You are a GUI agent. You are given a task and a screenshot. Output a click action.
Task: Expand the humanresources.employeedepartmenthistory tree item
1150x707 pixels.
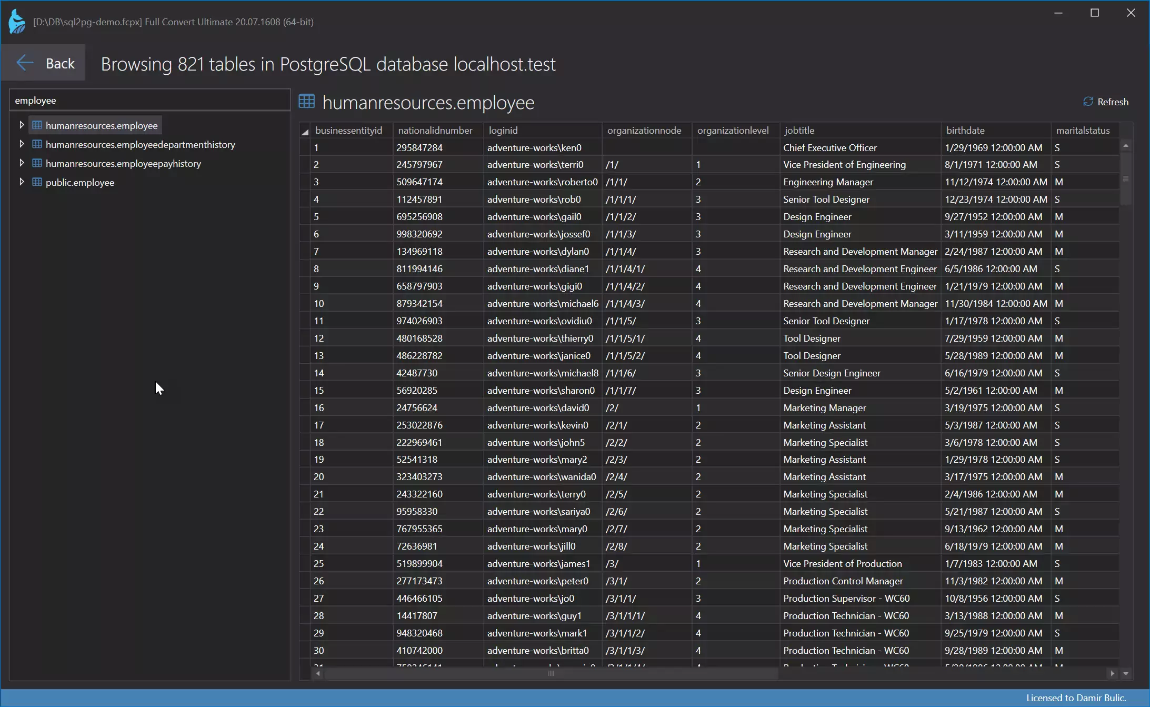(21, 144)
